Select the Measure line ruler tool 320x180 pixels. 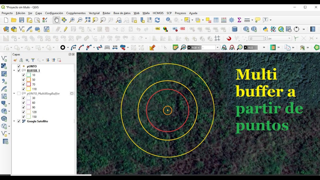point(247,20)
